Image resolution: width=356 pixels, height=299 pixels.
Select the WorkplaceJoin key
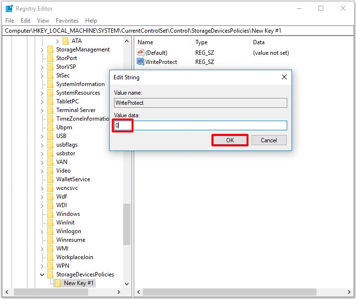coord(75,257)
